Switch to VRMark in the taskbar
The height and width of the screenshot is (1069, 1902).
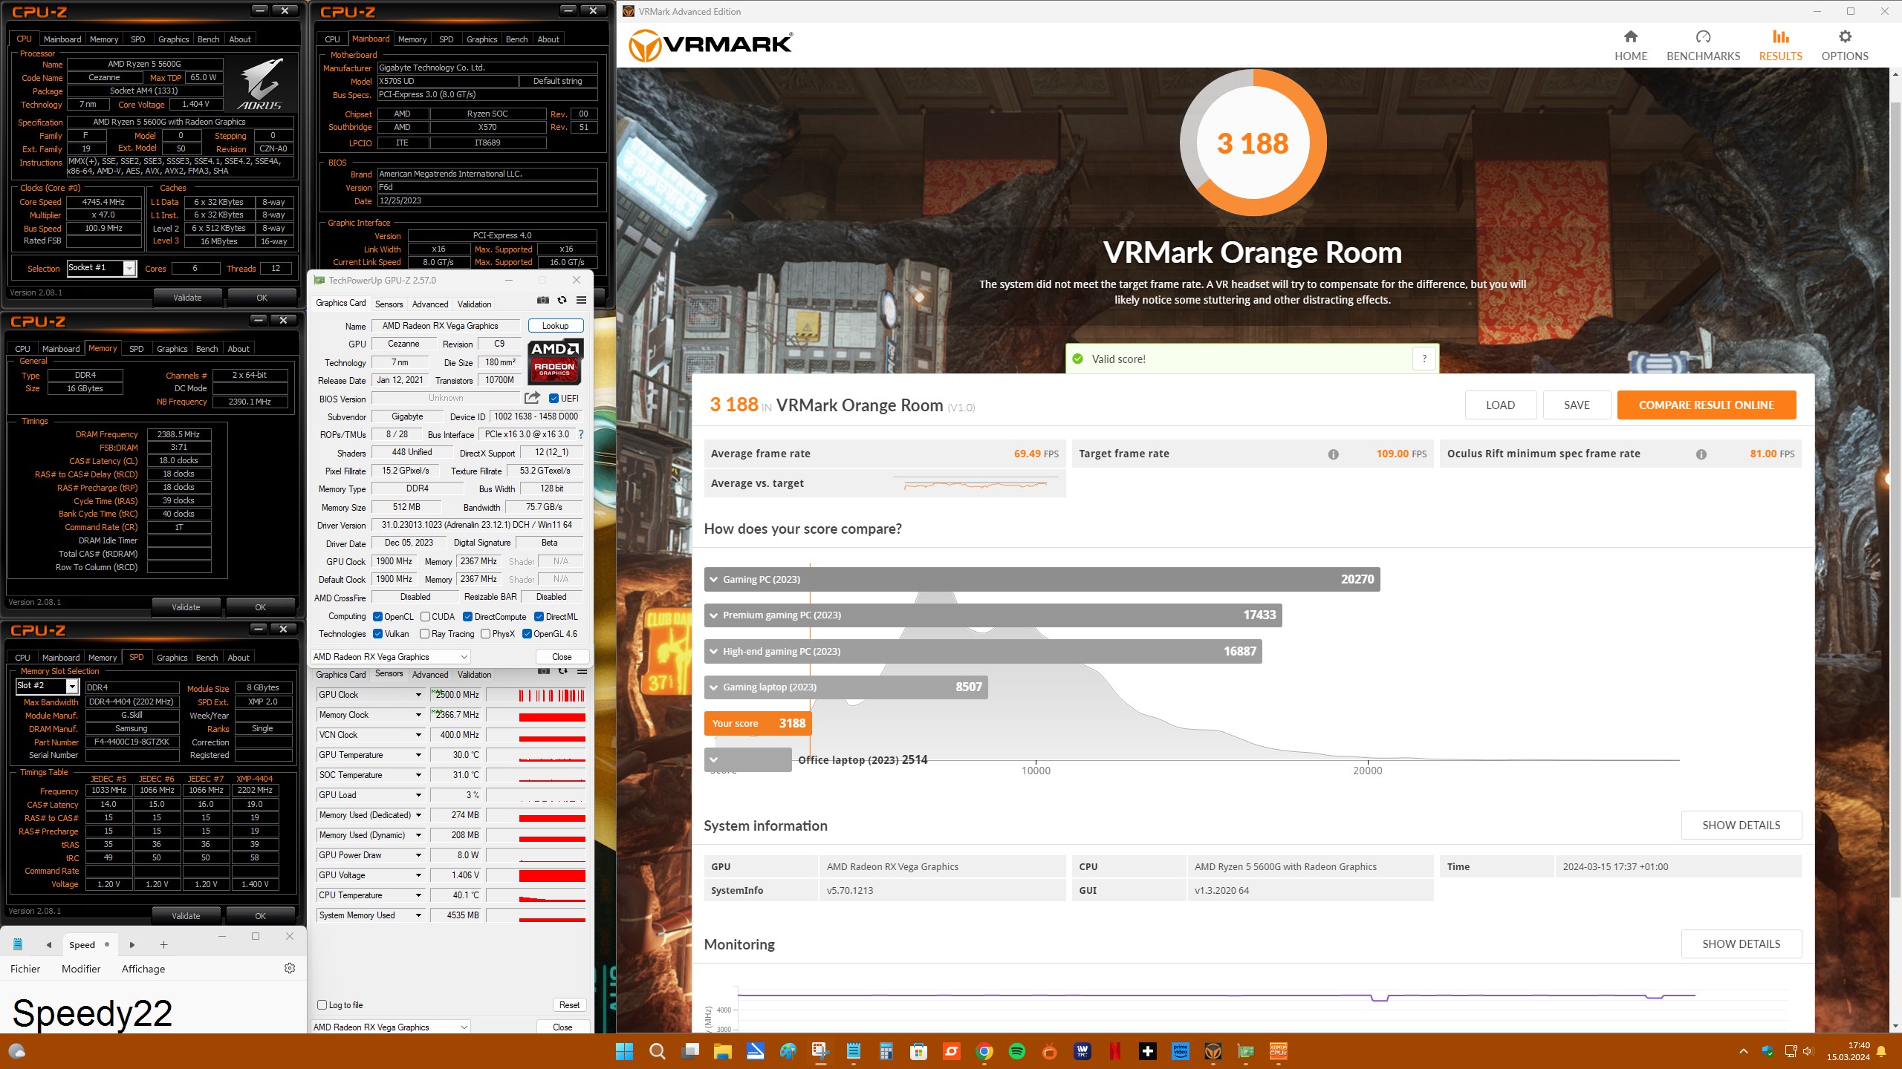(1213, 1051)
